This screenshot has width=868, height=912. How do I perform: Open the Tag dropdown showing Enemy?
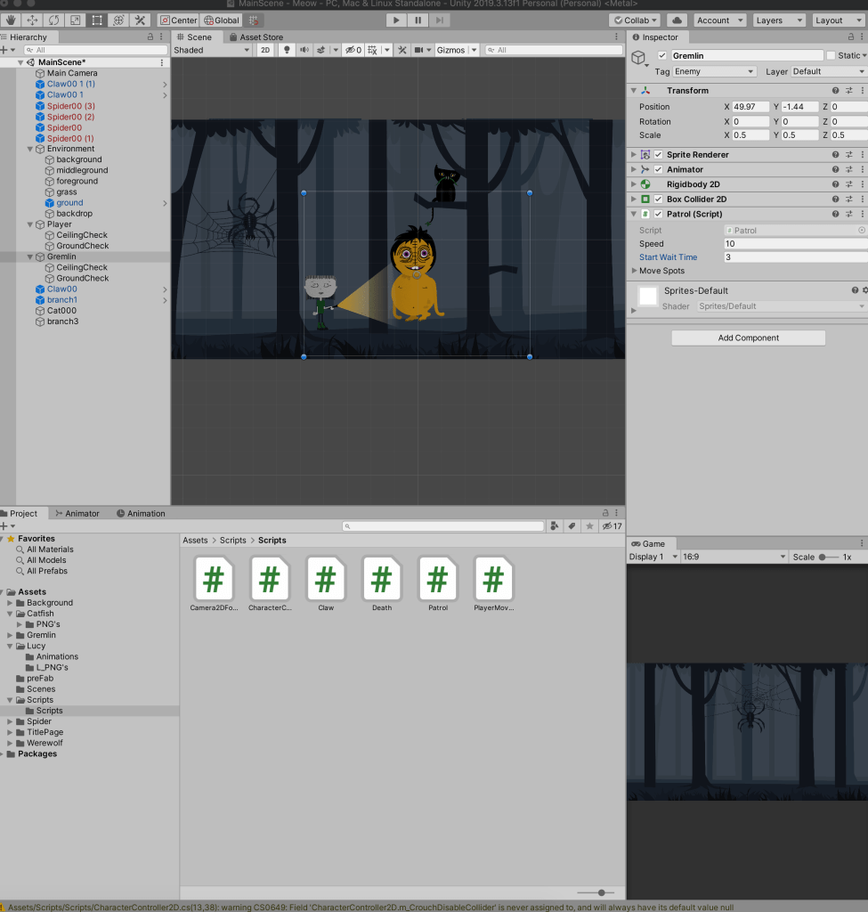tap(714, 71)
